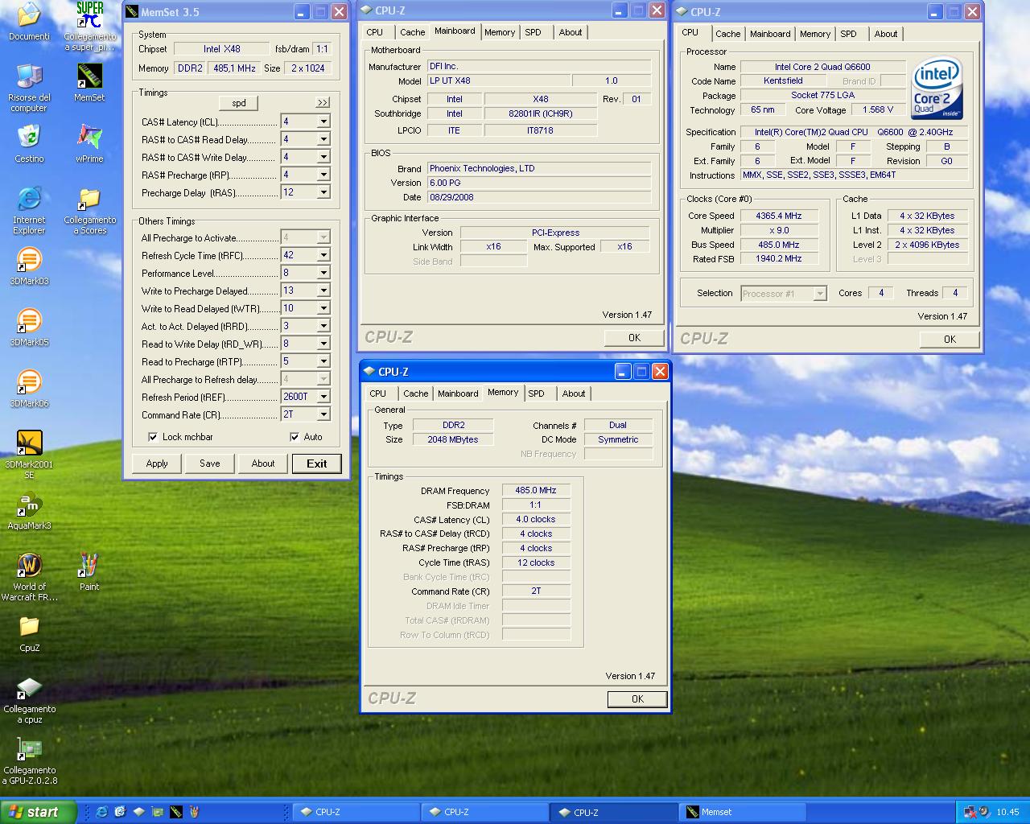Expand the RAS# Precharge (tRP) dropdown
The height and width of the screenshot is (824, 1030).
(323, 175)
